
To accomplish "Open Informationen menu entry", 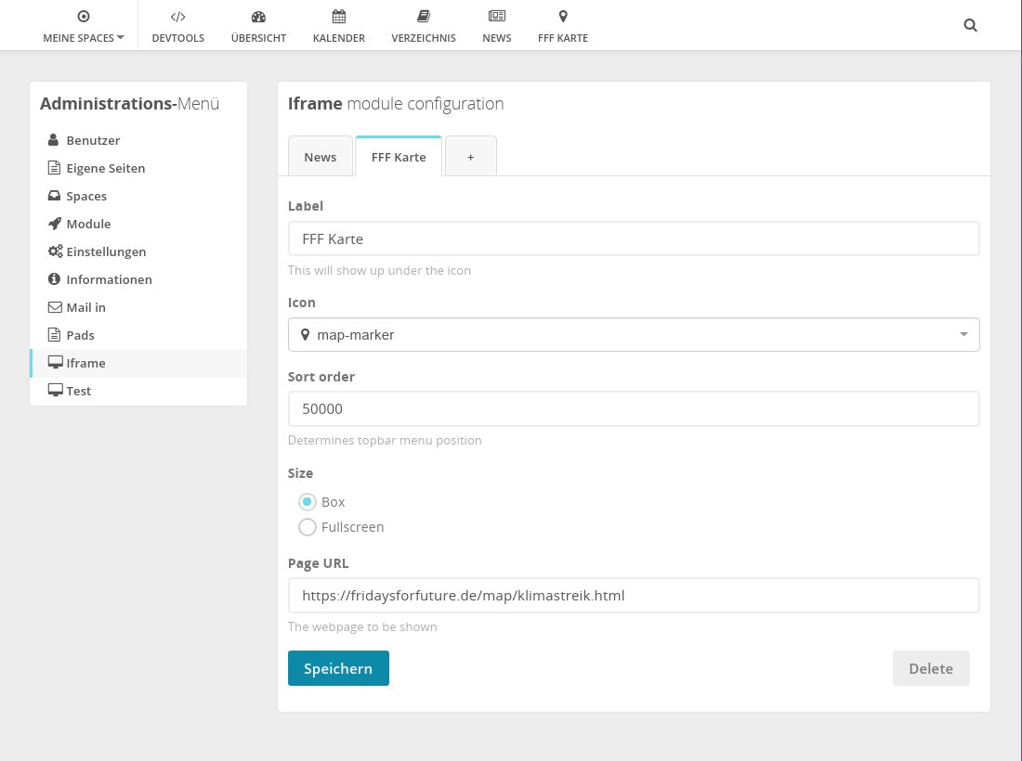I will pos(138,279).
